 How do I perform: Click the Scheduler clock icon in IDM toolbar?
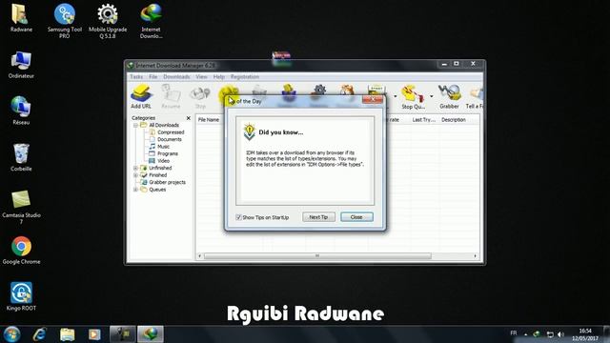click(346, 90)
